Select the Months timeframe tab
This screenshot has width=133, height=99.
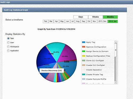pos(110,17)
